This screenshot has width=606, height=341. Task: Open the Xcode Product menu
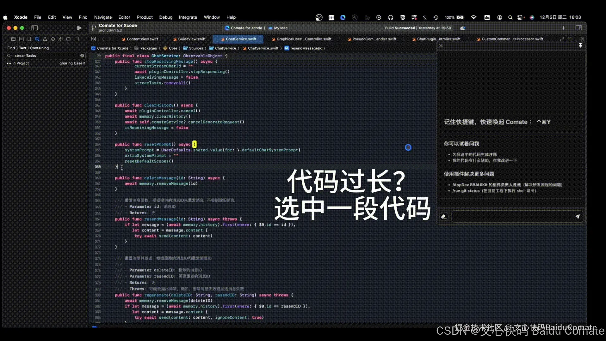pos(145,17)
